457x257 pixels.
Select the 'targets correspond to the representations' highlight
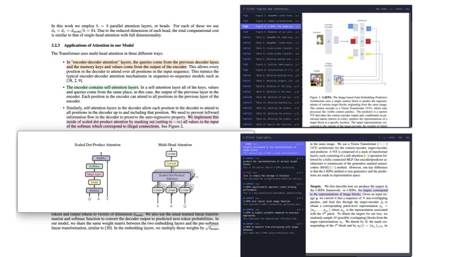[273, 149]
